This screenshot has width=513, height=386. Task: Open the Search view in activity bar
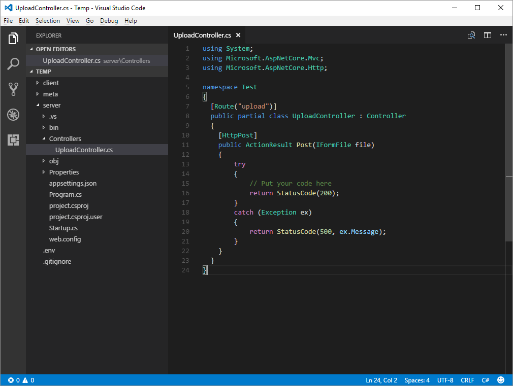[13, 64]
